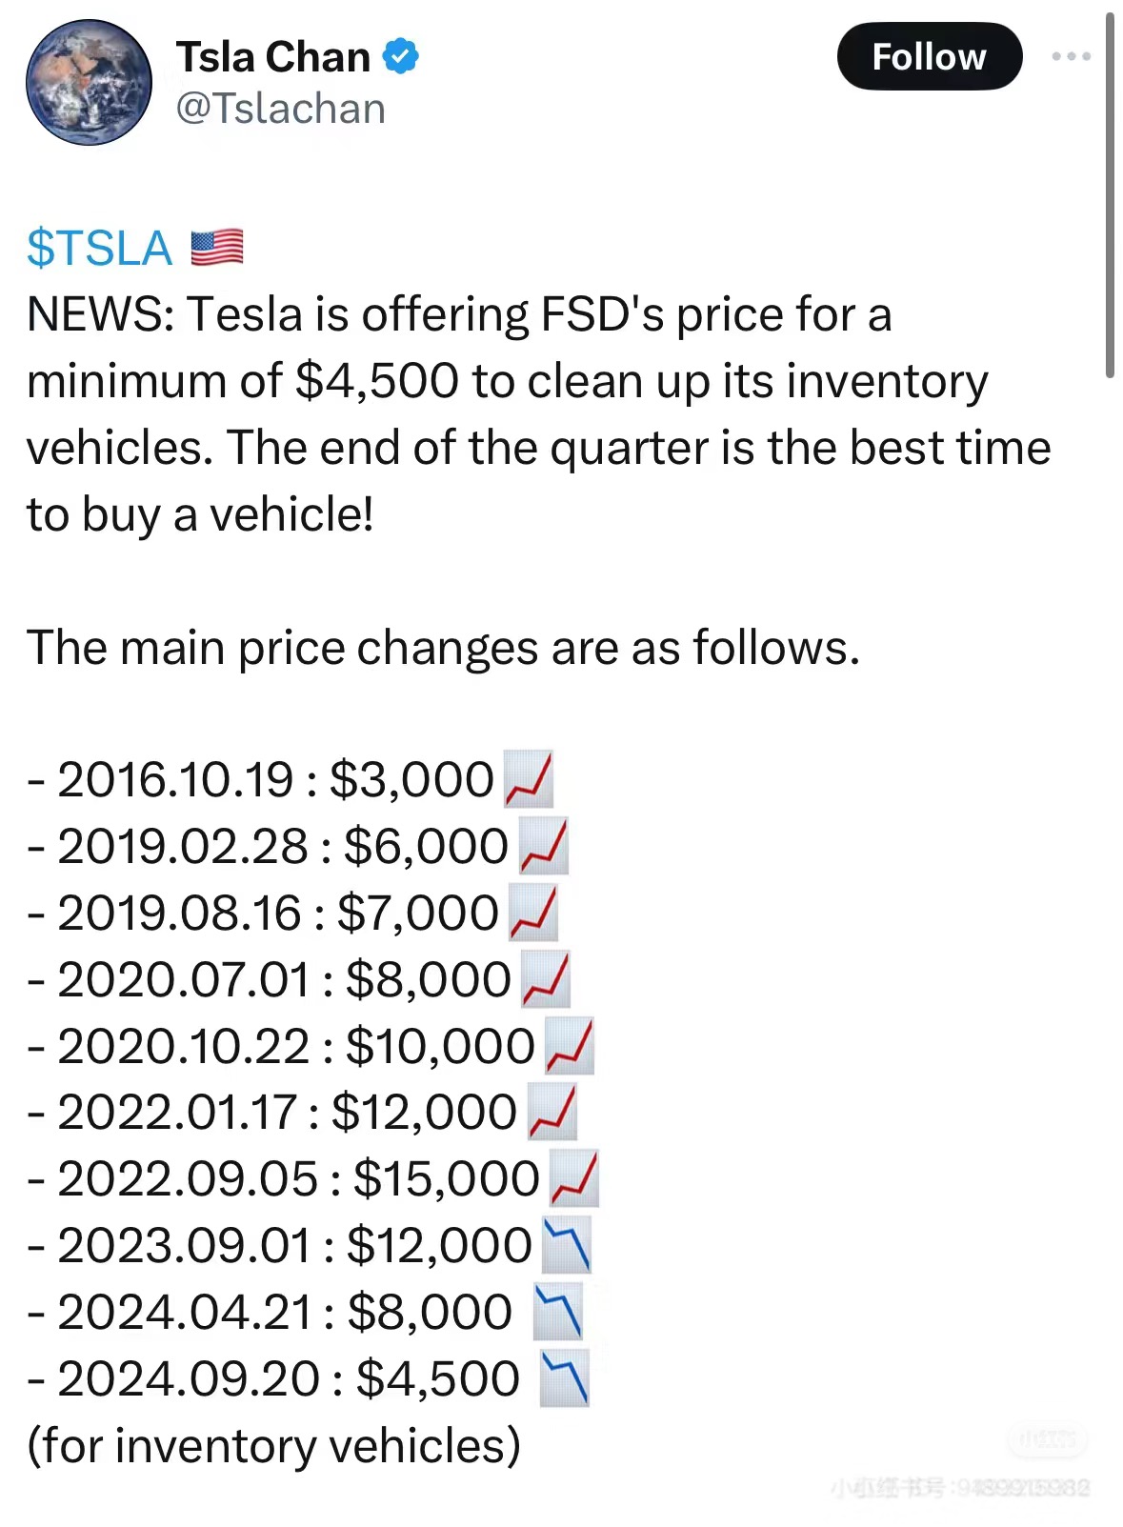Open the $TSLA cashtag link
Image resolution: width=1123 pixels, height=1527 pixels.
pos(100,248)
